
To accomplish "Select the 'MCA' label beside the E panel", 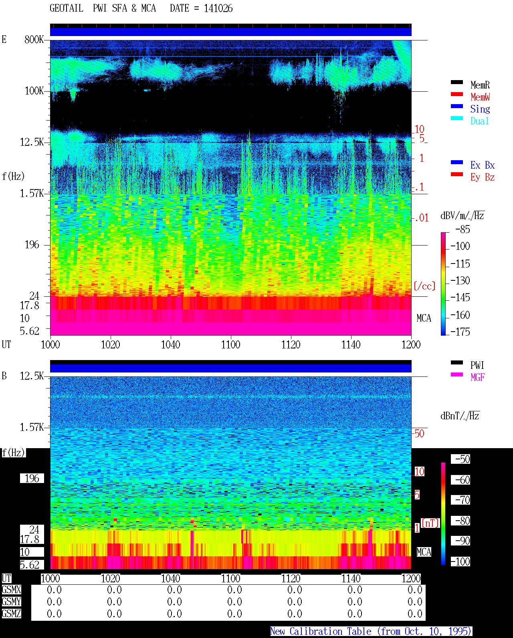I will click(424, 318).
